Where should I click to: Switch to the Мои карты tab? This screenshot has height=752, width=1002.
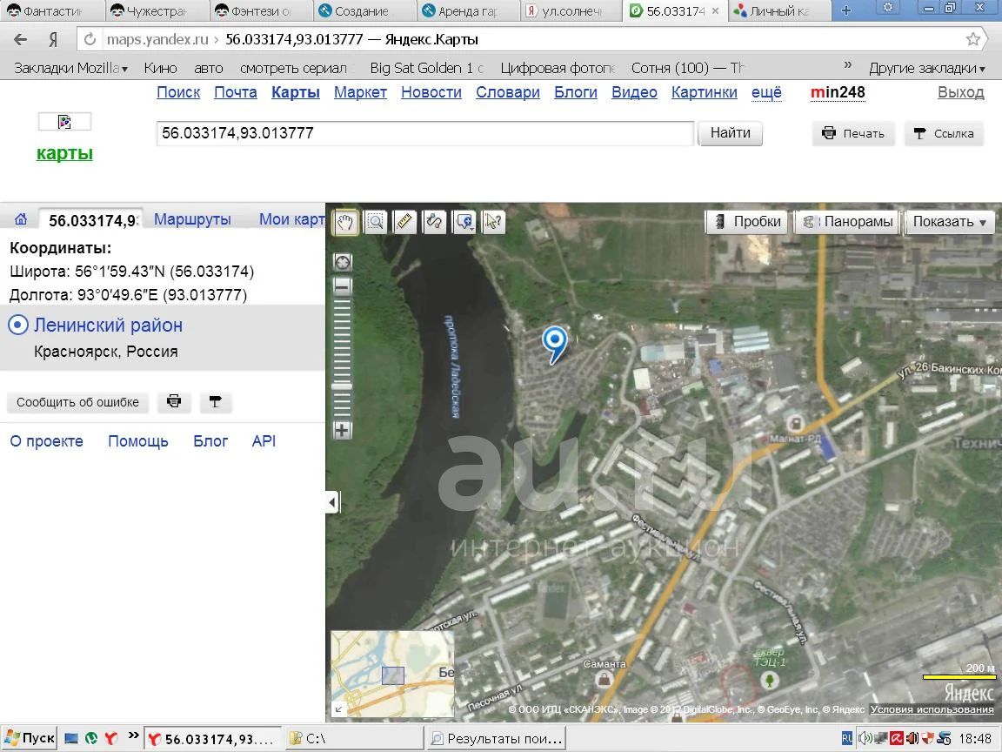(x=291, y=219)
